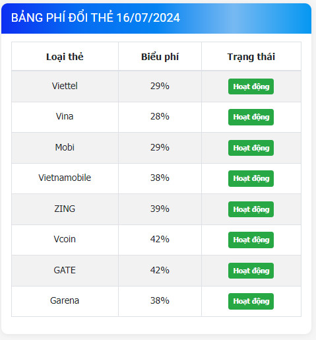
Task: Click the Garena row's Hoạt động badge
Action: click(251, 301)
